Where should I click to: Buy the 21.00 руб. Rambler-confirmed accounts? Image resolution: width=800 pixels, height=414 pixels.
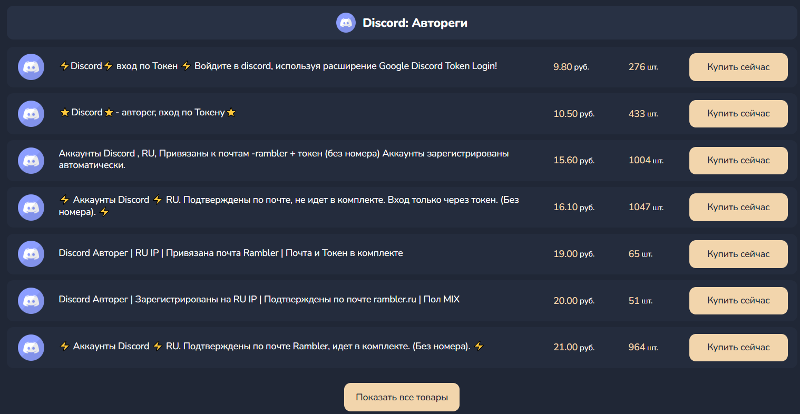[738, 348]
